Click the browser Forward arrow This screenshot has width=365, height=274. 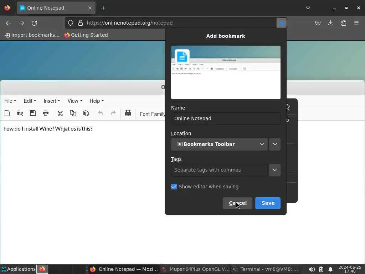(21, 23)
